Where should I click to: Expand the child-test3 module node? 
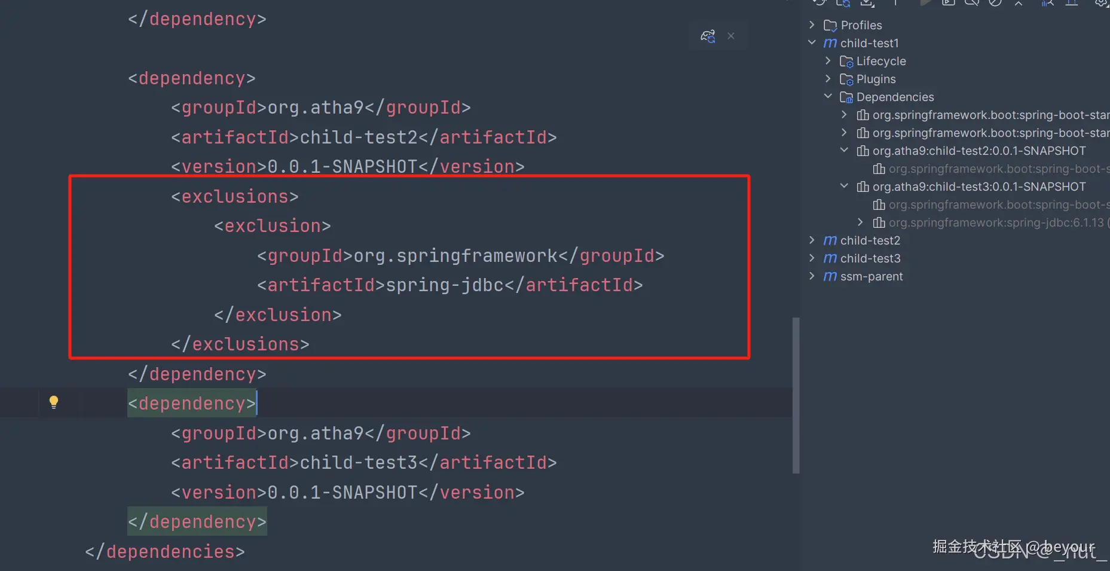[812, 258]
